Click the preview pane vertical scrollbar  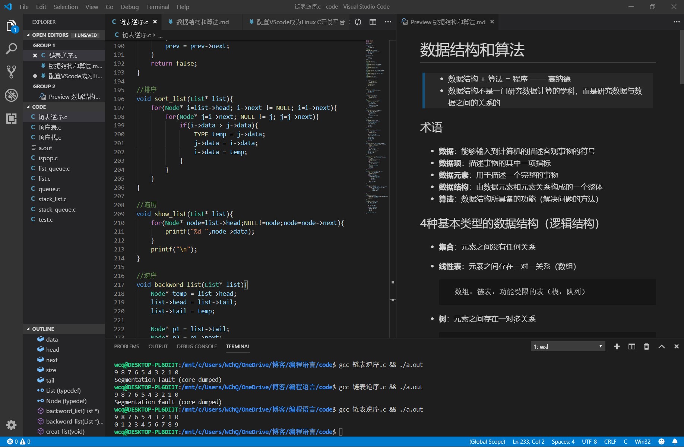coord(682,57)
